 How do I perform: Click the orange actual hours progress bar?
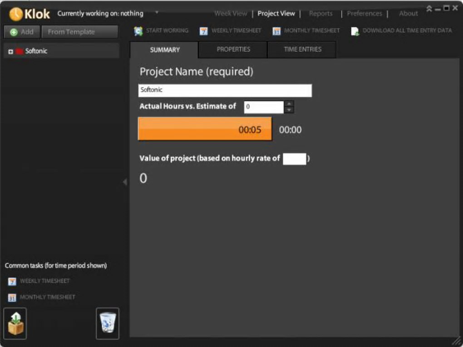point(205,129)
